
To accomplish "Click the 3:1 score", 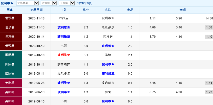I will (86, 55).
